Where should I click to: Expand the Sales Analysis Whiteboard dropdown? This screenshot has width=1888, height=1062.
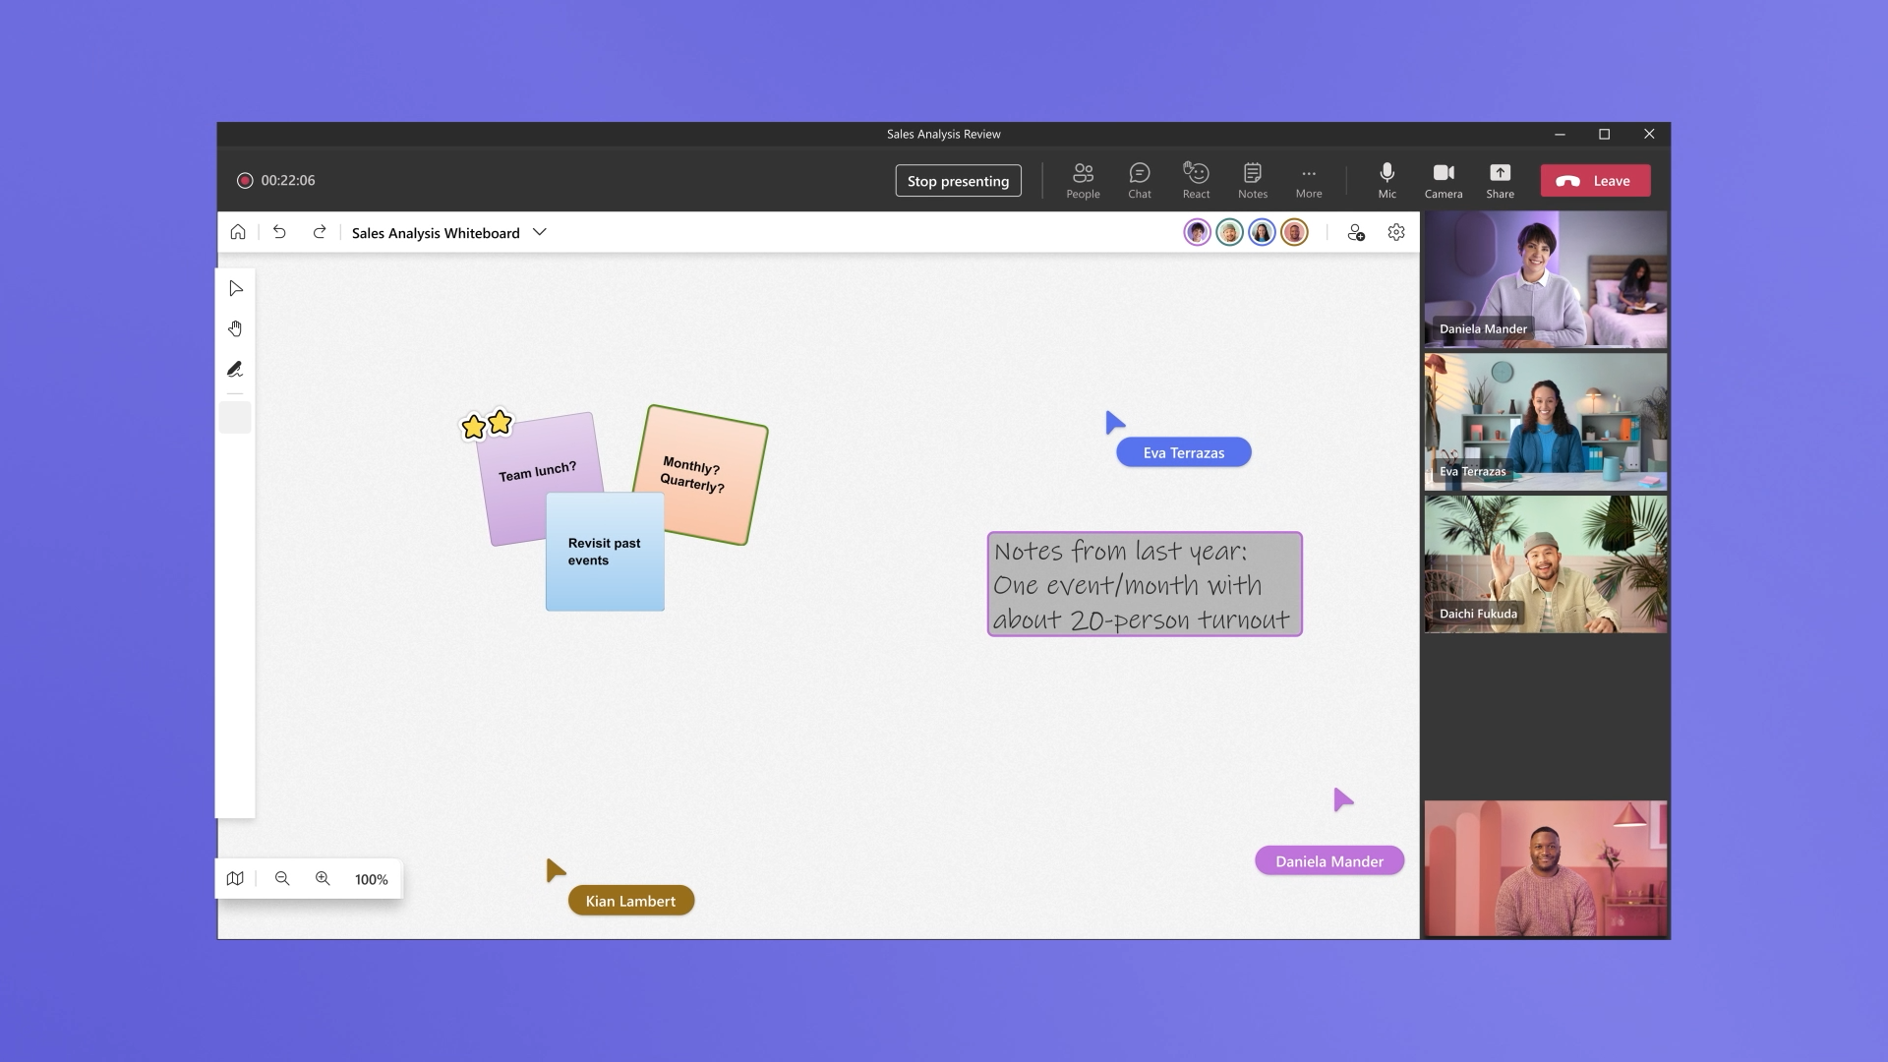(540, 232)
